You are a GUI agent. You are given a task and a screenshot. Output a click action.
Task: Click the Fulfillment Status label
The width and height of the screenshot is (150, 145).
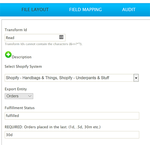[x=19, y=108]
